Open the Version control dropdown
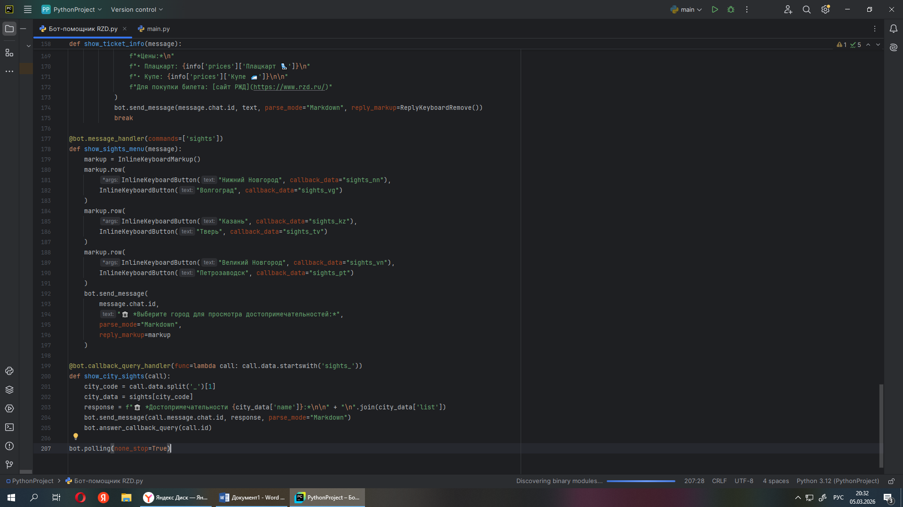Image resolution: width=903 pixels, height=507 pixels. (x=137, y=9)
